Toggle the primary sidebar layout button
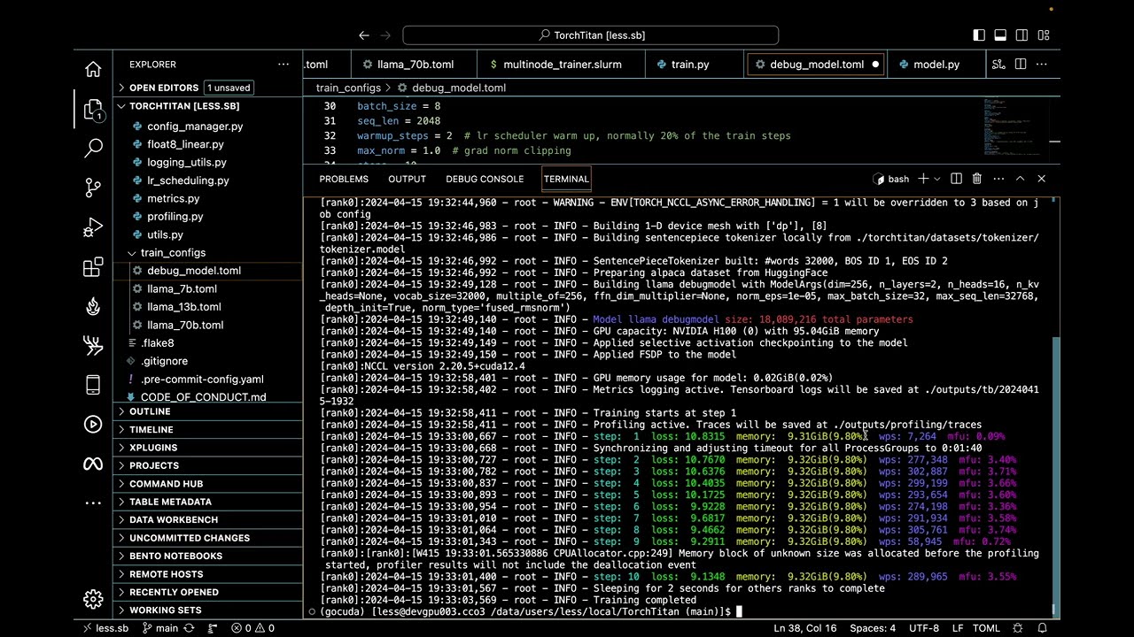This screenshot has width=1134, height=637. click(979, 35)
